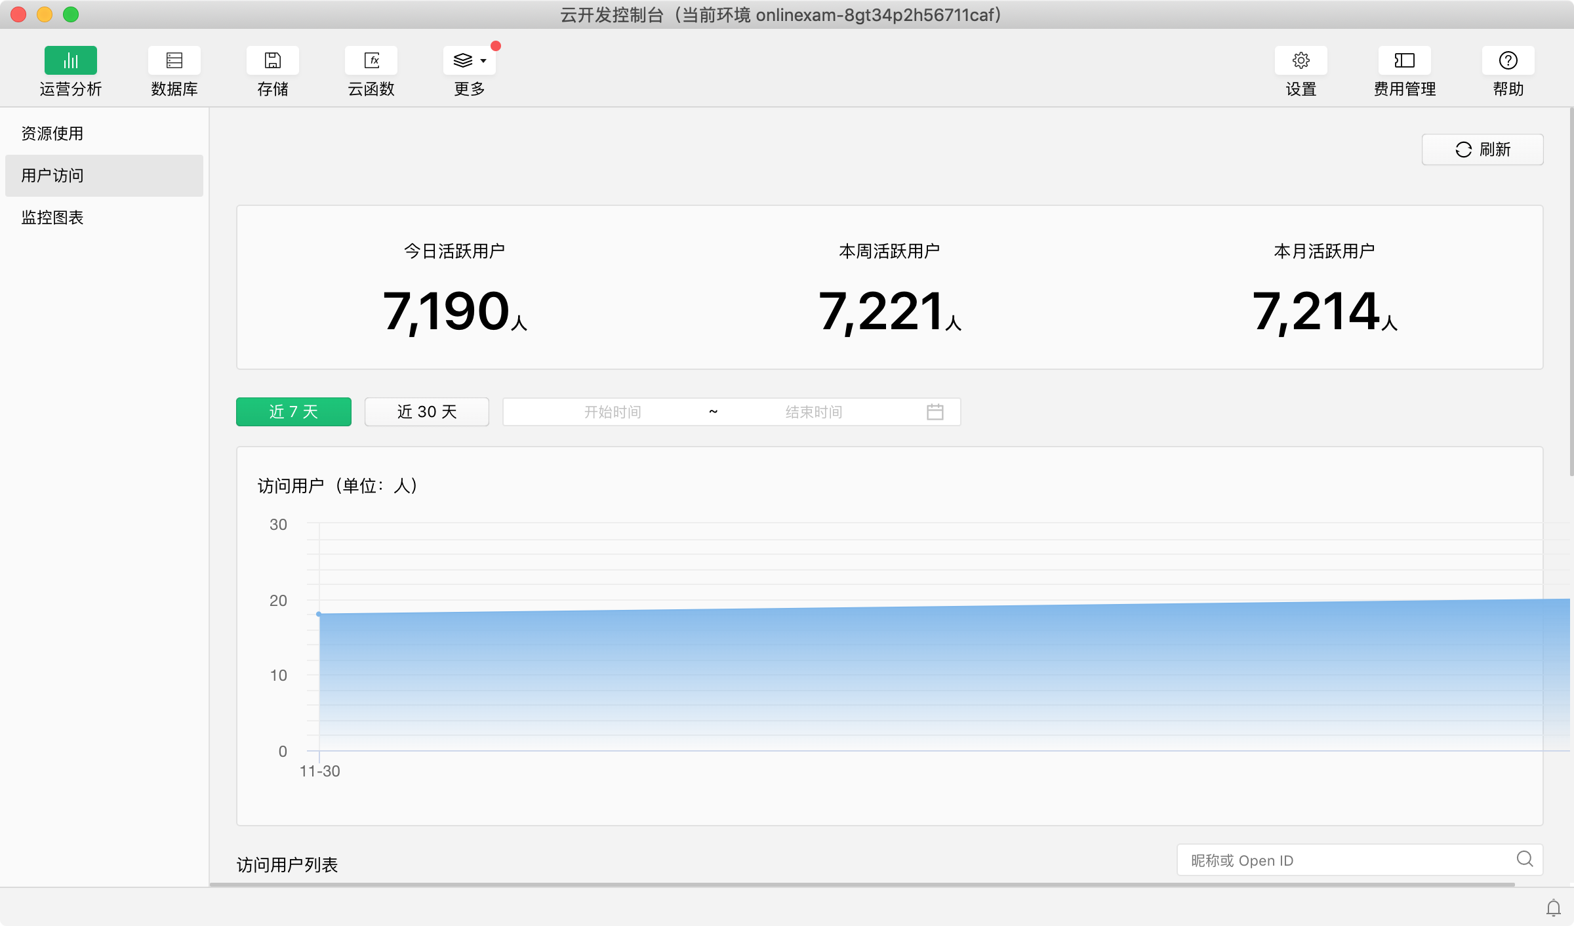Open the 帮助 help icon

click(1508, 60)
